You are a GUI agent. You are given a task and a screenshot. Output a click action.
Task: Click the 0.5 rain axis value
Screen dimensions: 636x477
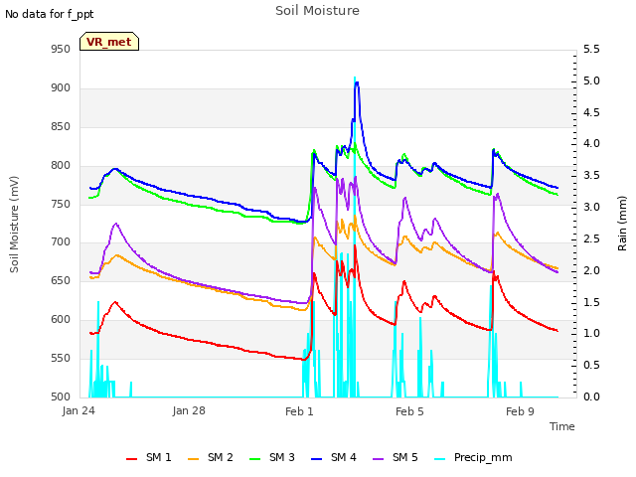(x=591, y=365)
